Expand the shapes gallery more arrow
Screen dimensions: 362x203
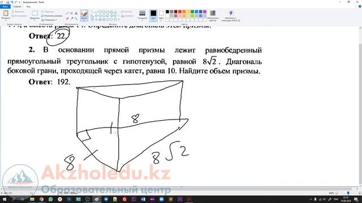pos(119,20)
